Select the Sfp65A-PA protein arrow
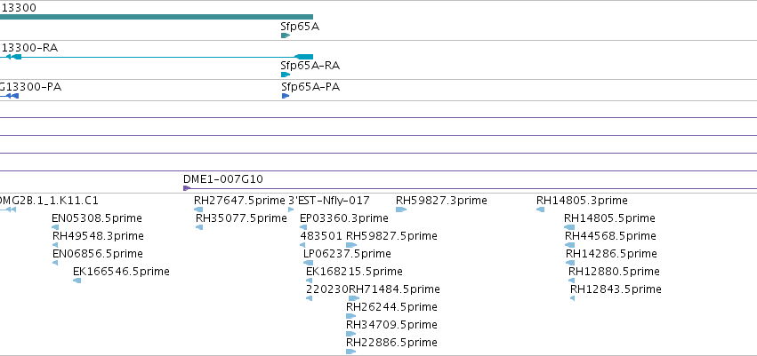 286,96
